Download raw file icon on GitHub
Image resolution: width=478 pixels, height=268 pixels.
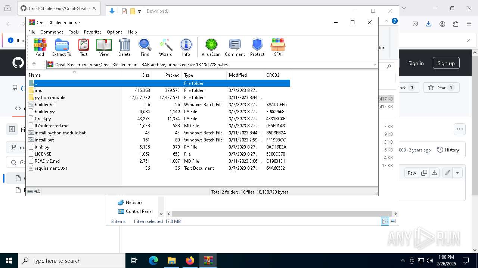(434, 173)
